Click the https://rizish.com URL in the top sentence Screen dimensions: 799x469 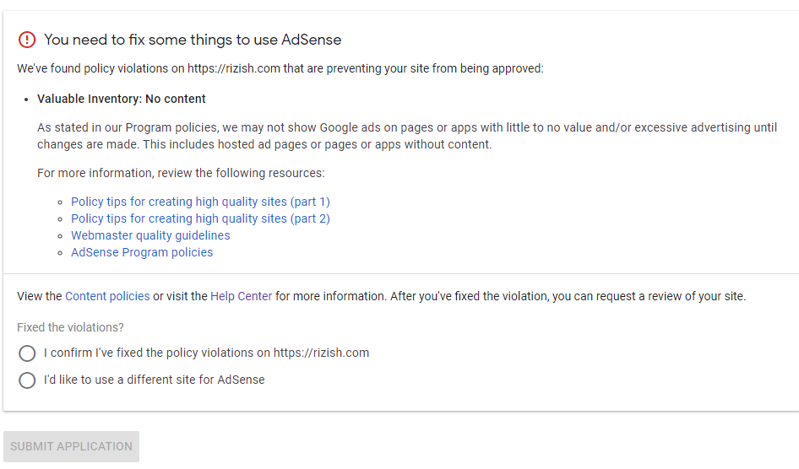pyautogui.click(x=233, y=68)
